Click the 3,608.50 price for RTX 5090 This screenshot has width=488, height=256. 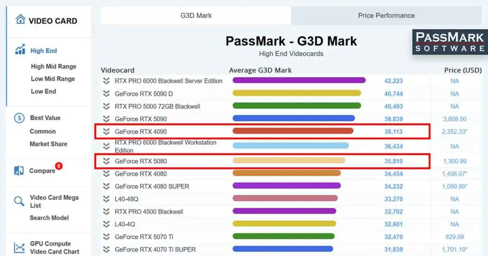click(454, 119)
